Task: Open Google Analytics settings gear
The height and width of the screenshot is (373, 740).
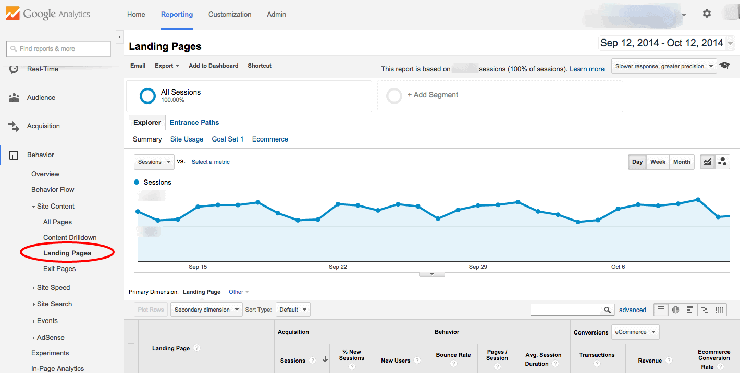Action: (x=707, y=14)
